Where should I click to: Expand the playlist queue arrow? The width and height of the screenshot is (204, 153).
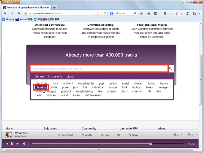(182, 135)
